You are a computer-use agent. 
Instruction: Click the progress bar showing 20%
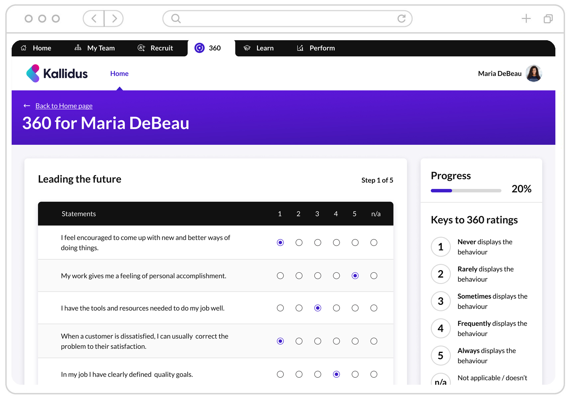pos(466,191)
